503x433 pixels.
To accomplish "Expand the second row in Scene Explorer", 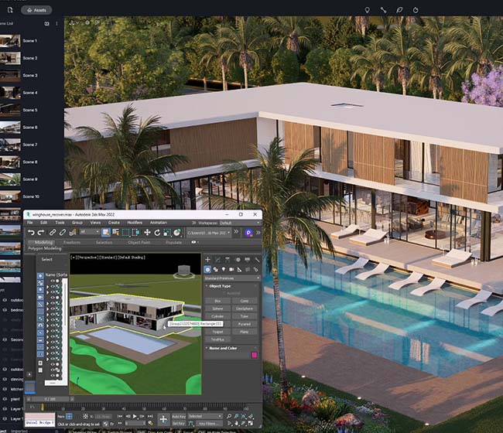I will pos(47,287).
